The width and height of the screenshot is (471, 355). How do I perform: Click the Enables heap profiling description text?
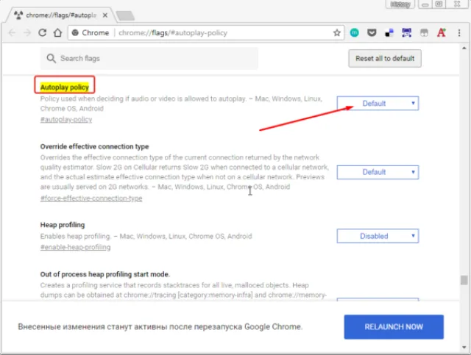click(x=146, y=236)
